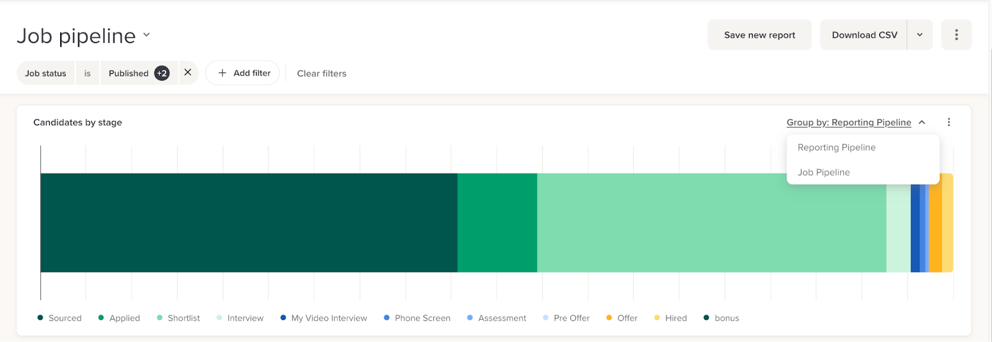Click the +2 badge on Published filter
The image size is (992, 342).
pos(162,73)
